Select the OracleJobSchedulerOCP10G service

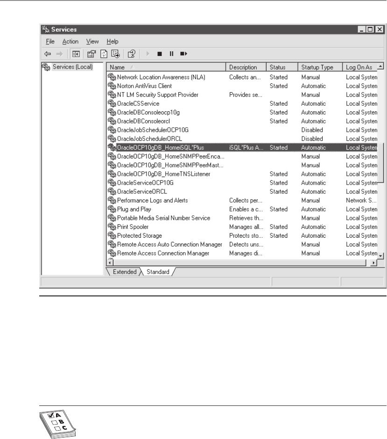pyautogui.click(x=153, y=130)
